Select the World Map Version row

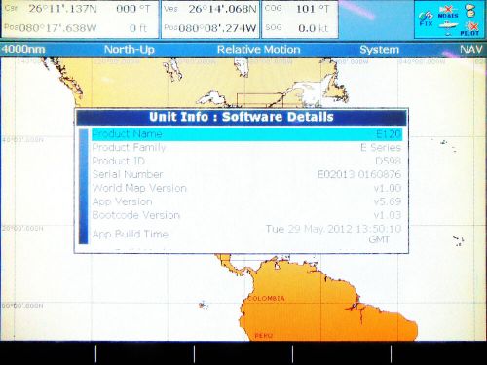246,188
